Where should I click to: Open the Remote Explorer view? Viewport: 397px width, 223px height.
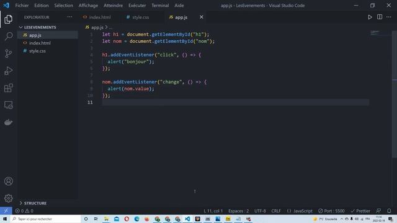(x=8, y=105)
